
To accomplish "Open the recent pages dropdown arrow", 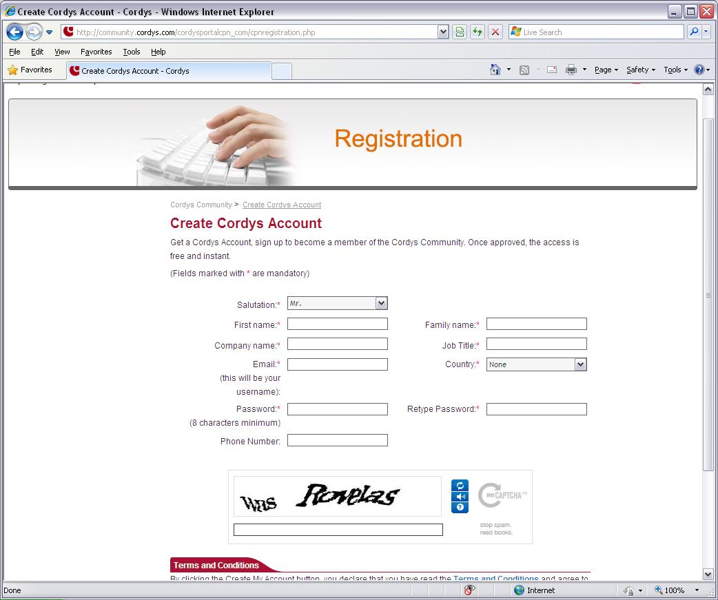I will pos(50,32).
